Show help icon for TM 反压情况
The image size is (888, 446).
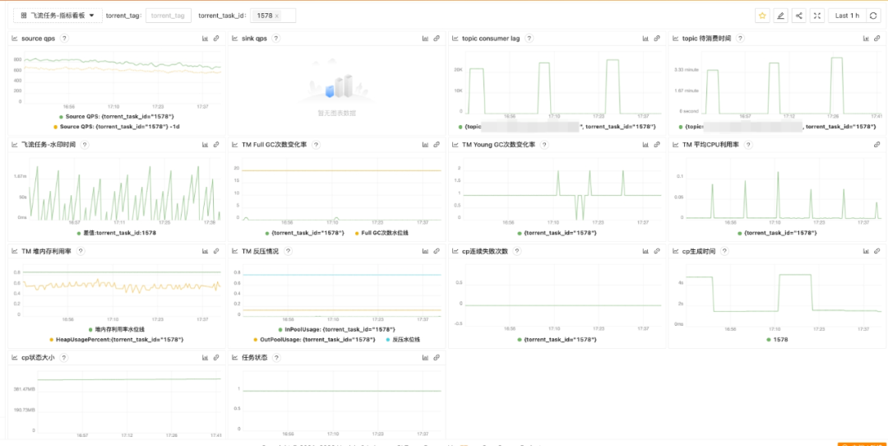click(288, 251)
